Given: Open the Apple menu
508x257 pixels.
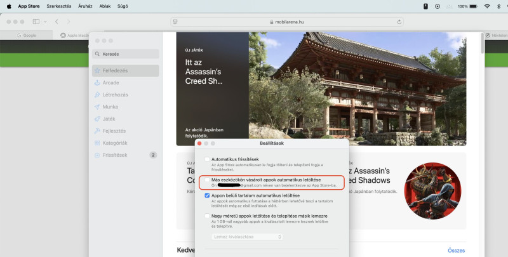Looking at the screenshot, I should pyautogui.click(x=9, y=6).
